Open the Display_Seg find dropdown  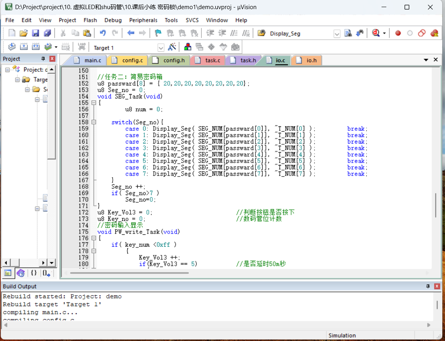[x=337, y=34]
